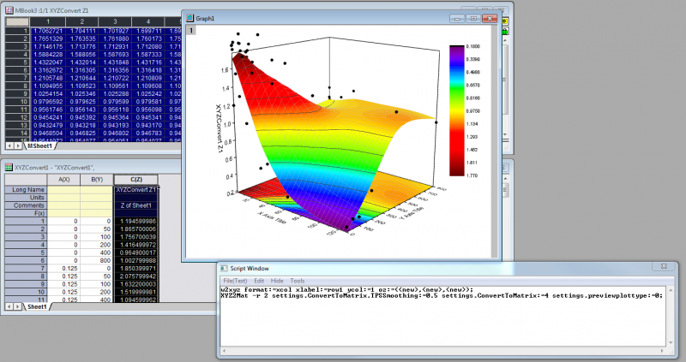Close the Graph1 window

(490, 18)
